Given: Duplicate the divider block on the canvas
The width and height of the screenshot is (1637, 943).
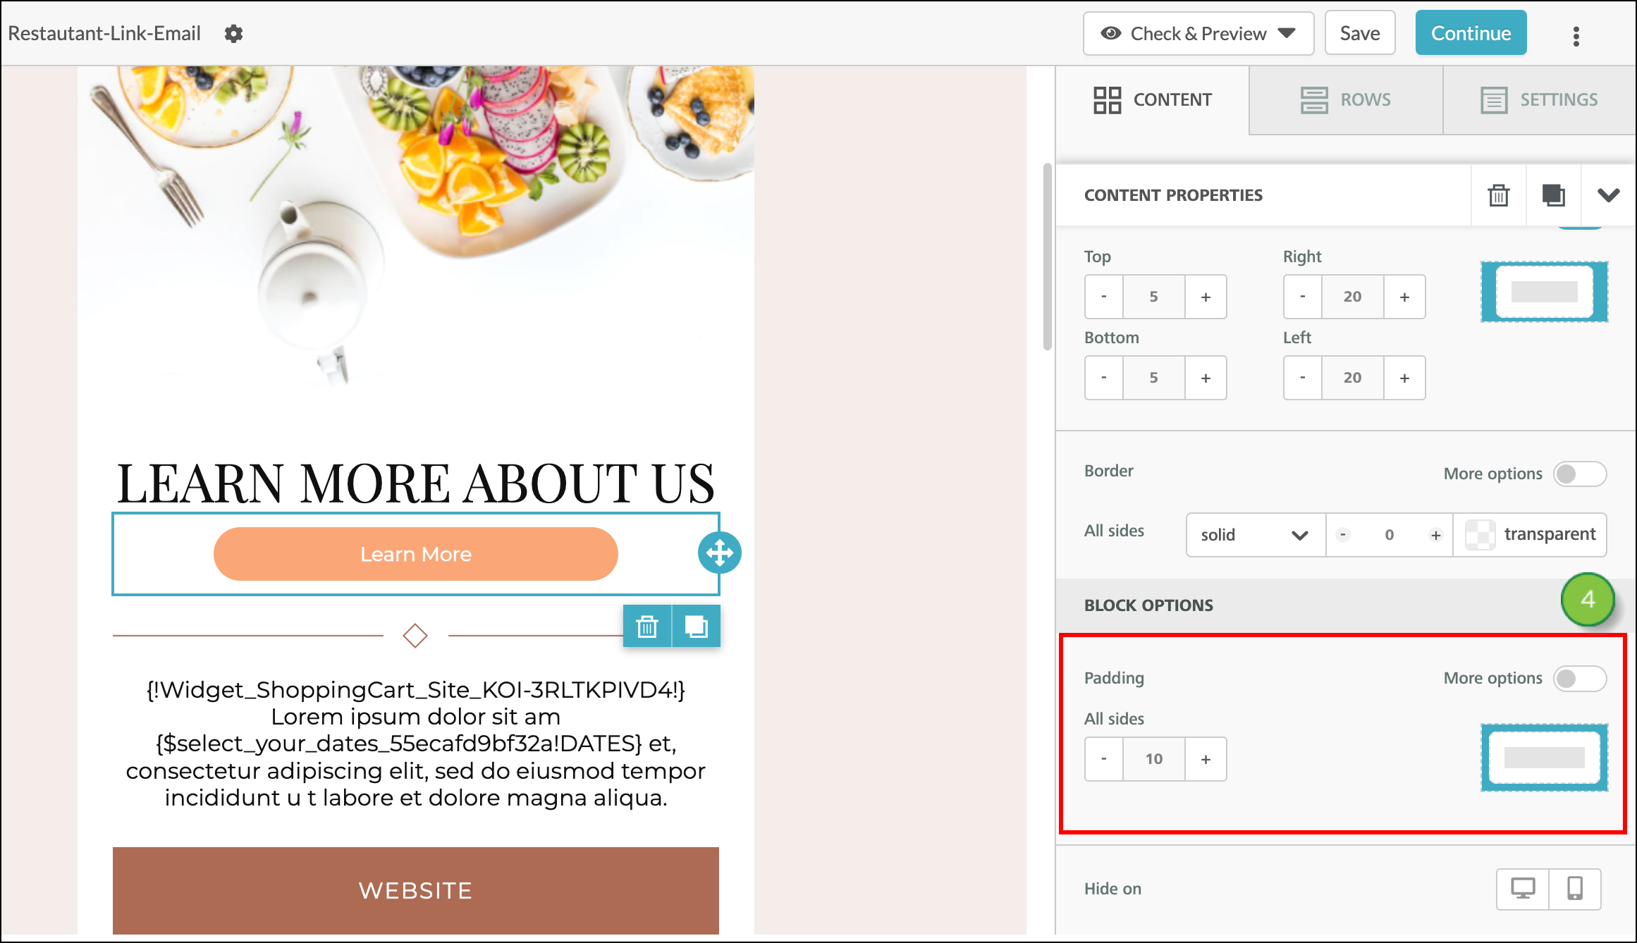Looking at the screenshot, I should click(x=695, y=626).
